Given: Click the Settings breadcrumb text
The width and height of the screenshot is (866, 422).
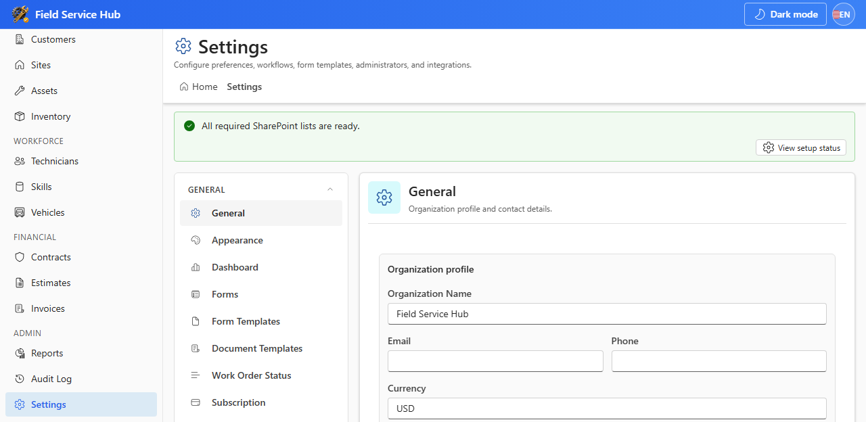Looking at the screenshot, I should click(x=244, y=87).
